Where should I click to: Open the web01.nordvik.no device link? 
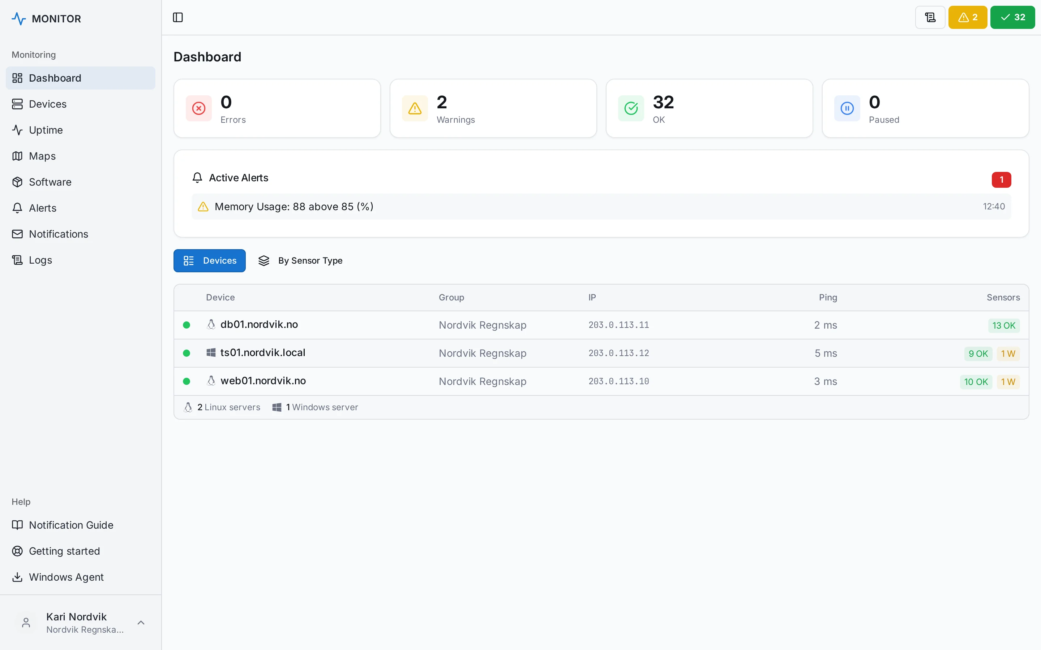pos(263,381)
